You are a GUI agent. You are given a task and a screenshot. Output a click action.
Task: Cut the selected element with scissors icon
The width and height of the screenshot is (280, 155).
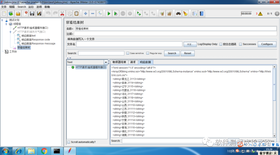point(62,14)
